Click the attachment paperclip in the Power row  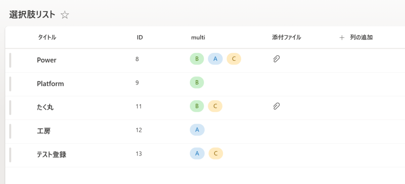coord(276,59)
